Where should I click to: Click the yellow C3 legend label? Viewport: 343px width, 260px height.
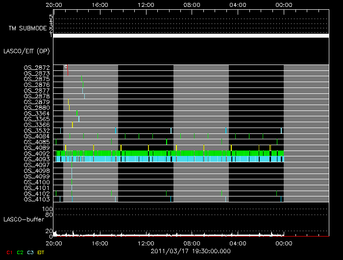click(30, 252)
